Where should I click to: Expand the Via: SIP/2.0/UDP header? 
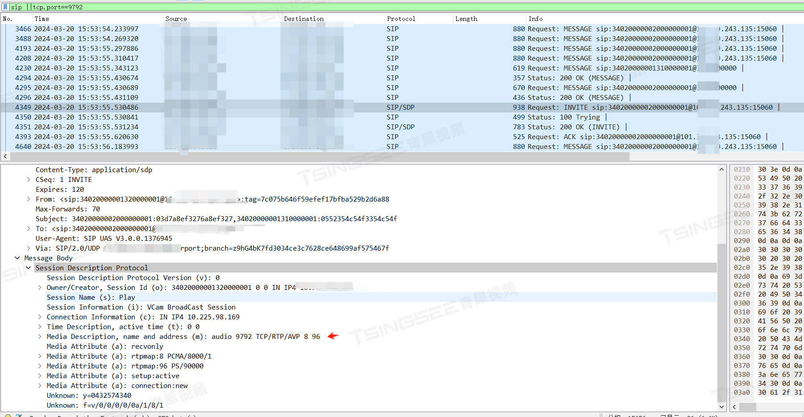(29, 248)
